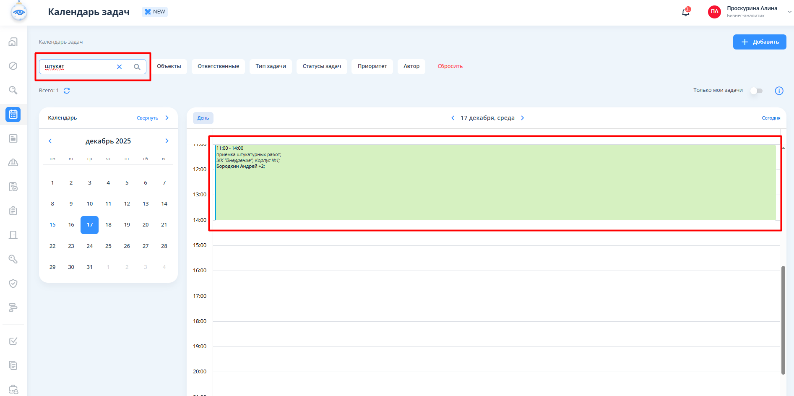
Task: Jump to today with 'Сегодня'
Action: pyautogui.click(x=771, y=118)
